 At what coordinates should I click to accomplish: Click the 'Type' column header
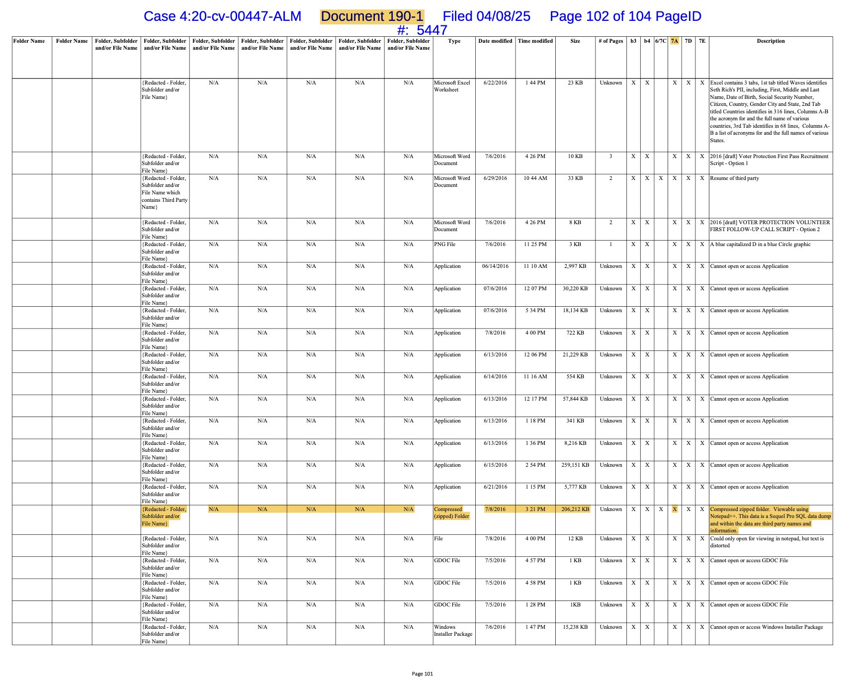pos(454,41)
